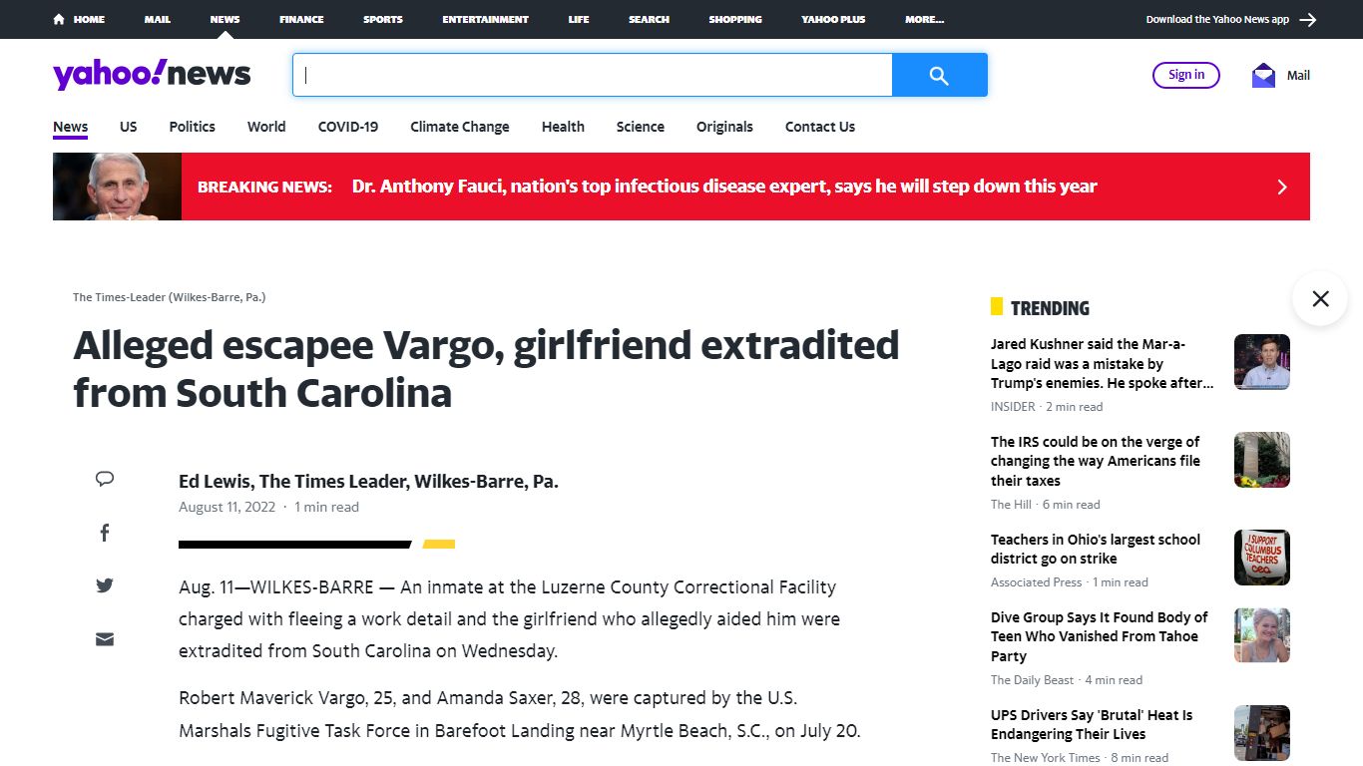Open article comments speech bubble icon
Screen dimensions: 1363x766
pyautogui.click(x=105, y=479)
